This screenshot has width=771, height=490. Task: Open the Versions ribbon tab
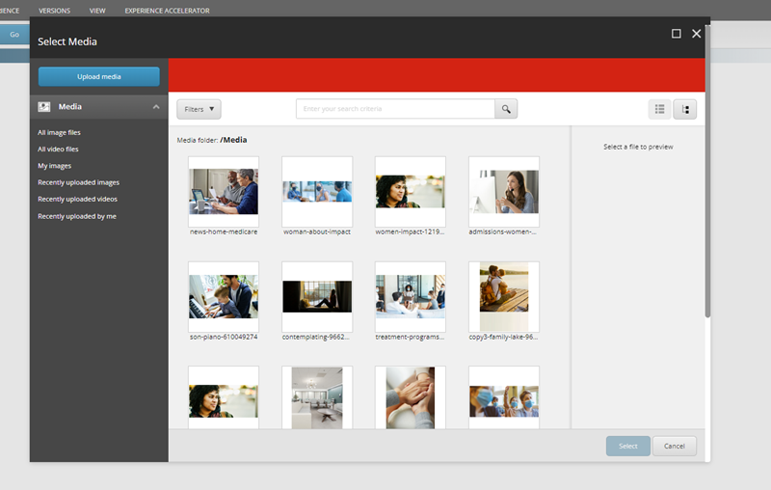tap(55, 11)
